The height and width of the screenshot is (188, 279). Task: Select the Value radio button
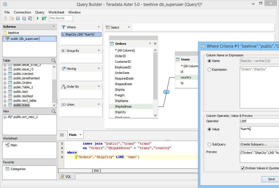[x=210, y=129]
